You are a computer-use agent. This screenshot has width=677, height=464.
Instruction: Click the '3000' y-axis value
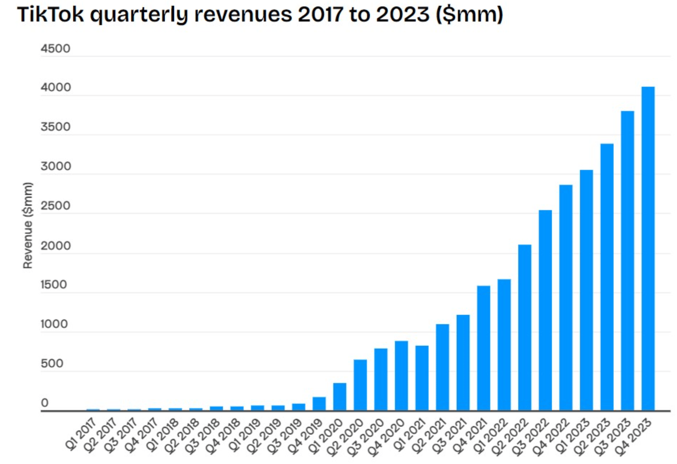[x=56, y=166]
